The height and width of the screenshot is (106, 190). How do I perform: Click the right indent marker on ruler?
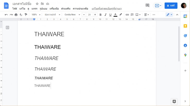pyautogui.click(x=139, y=19)
